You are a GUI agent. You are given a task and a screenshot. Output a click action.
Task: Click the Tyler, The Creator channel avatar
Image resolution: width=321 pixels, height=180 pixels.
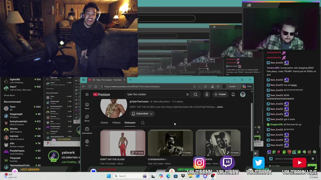pos(114,108)
